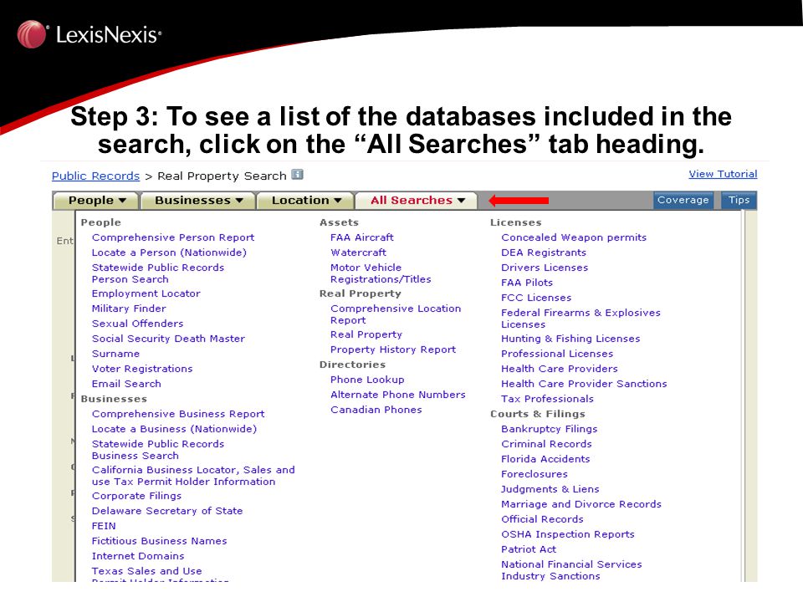The image size is (803, 602).
Task: Open the Location dropdown tab
Action: tap(306, 200)
